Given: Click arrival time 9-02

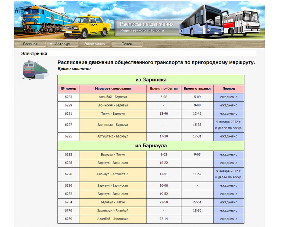Looking at the screenshot, I should 164,154.
